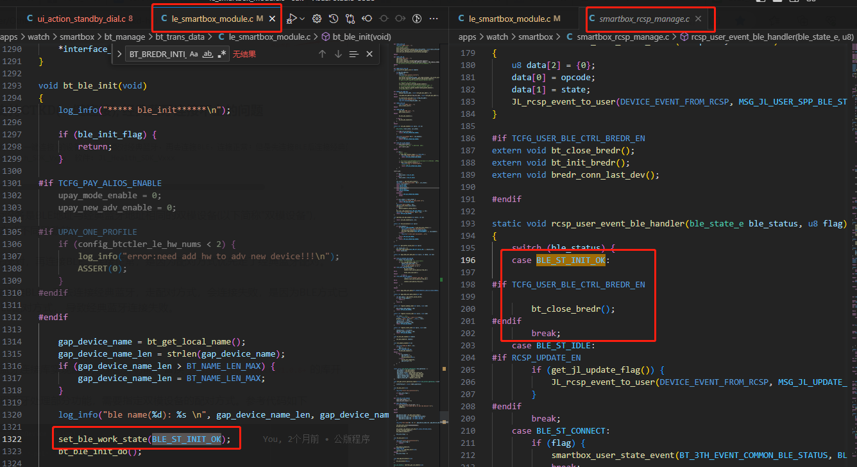Screen dimensions: 857x467
Task: Run or debug the current C file
Action: coord(292,19)
